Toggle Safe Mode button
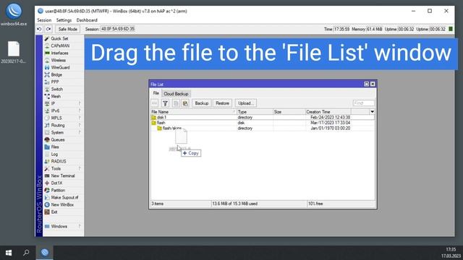This screenshot has height=260, width=463. (x=67, y=29)
